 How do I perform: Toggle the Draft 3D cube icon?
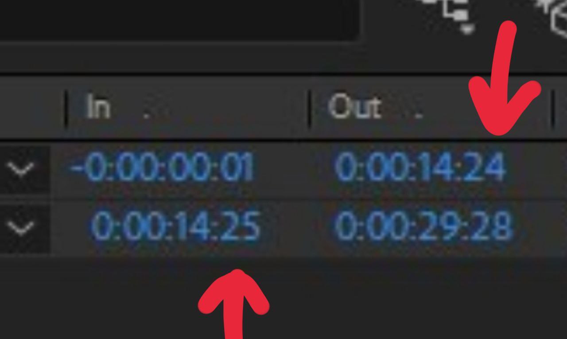[x=556, y=16]
